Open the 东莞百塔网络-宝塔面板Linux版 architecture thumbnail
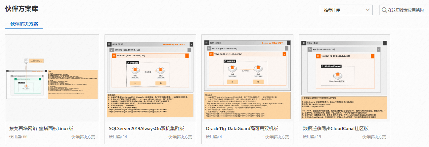429x147 pixels. (x=52, y=78)
